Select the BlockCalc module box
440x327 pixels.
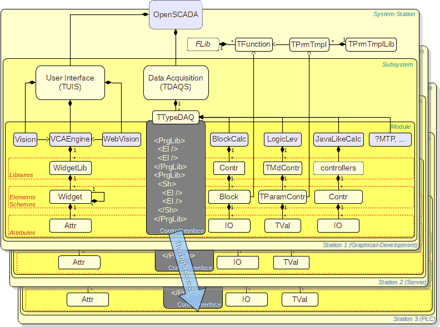(229, 139)
